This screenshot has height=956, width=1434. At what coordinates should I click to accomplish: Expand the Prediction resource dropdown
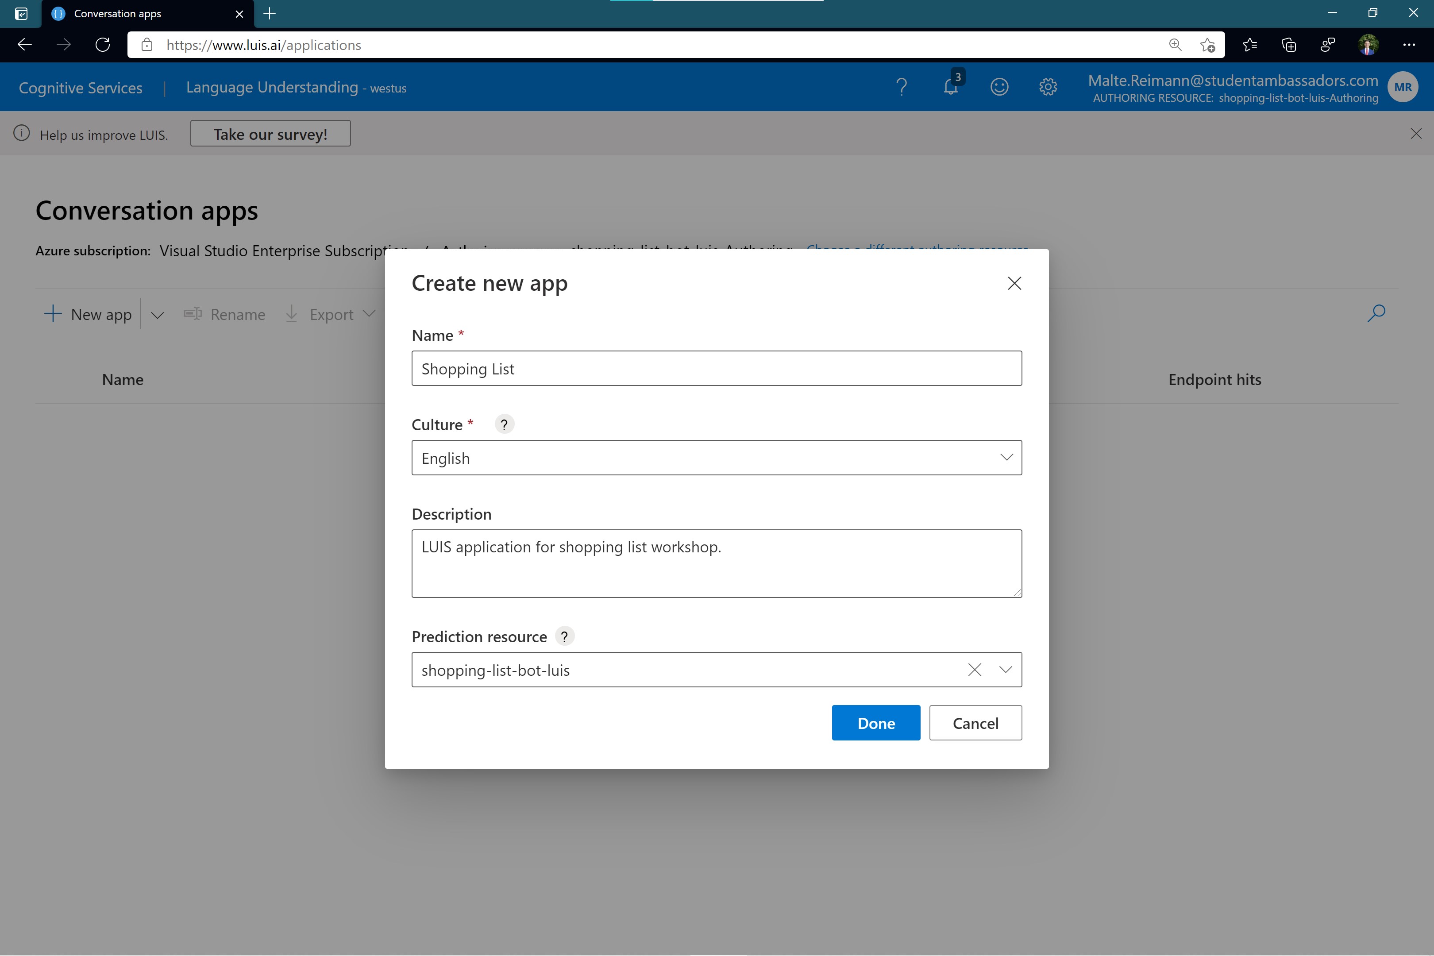1006,670
